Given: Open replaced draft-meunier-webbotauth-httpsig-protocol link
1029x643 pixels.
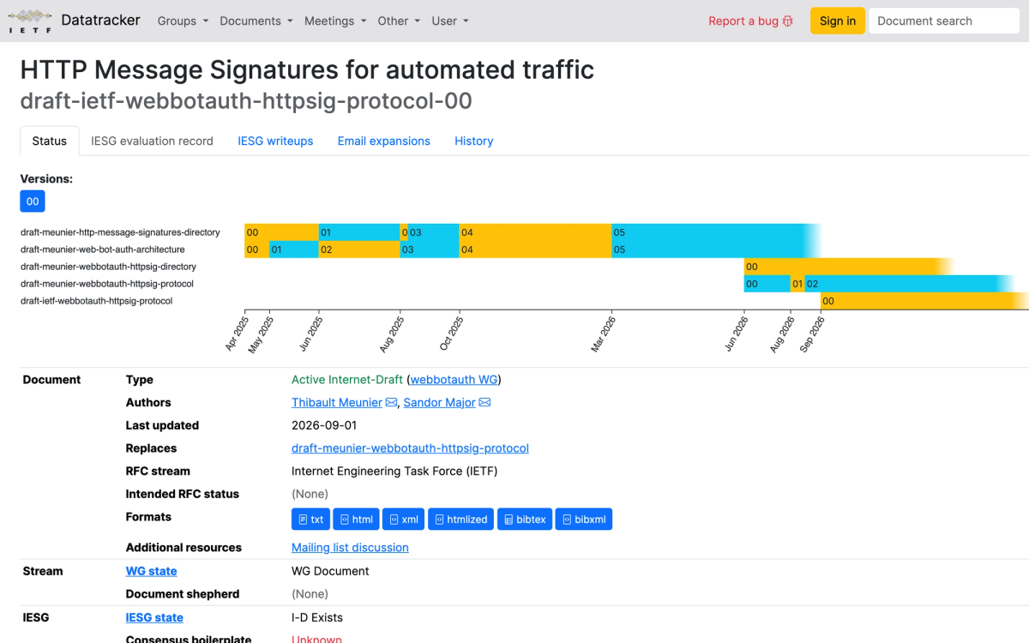Looking at the screenshot, I should tap(410, 448).
